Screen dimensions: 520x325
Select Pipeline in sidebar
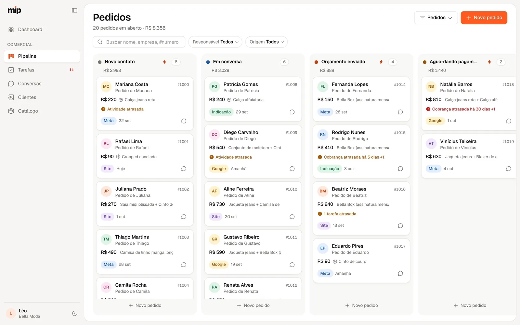pos(42,56)
